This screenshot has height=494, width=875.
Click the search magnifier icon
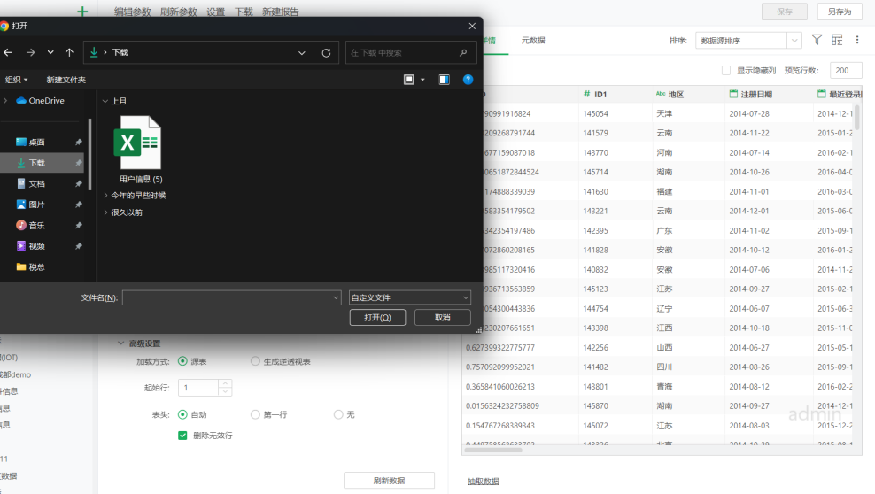463,53
